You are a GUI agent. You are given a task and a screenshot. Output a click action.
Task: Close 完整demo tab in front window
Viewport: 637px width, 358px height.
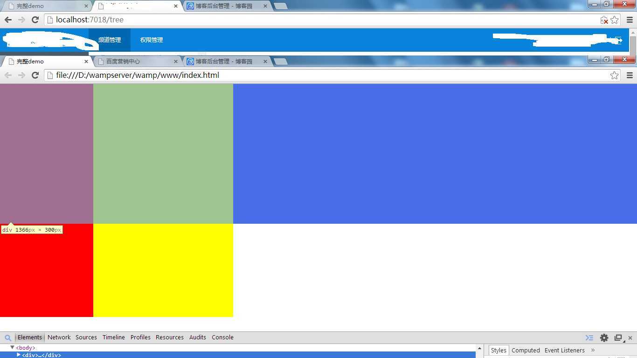[x=86, y=61]
